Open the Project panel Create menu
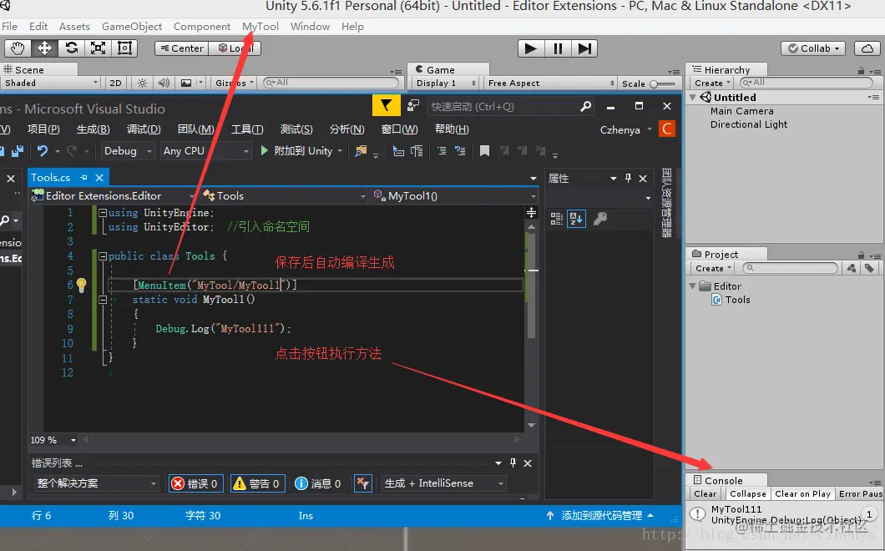 tap(712, 268)
